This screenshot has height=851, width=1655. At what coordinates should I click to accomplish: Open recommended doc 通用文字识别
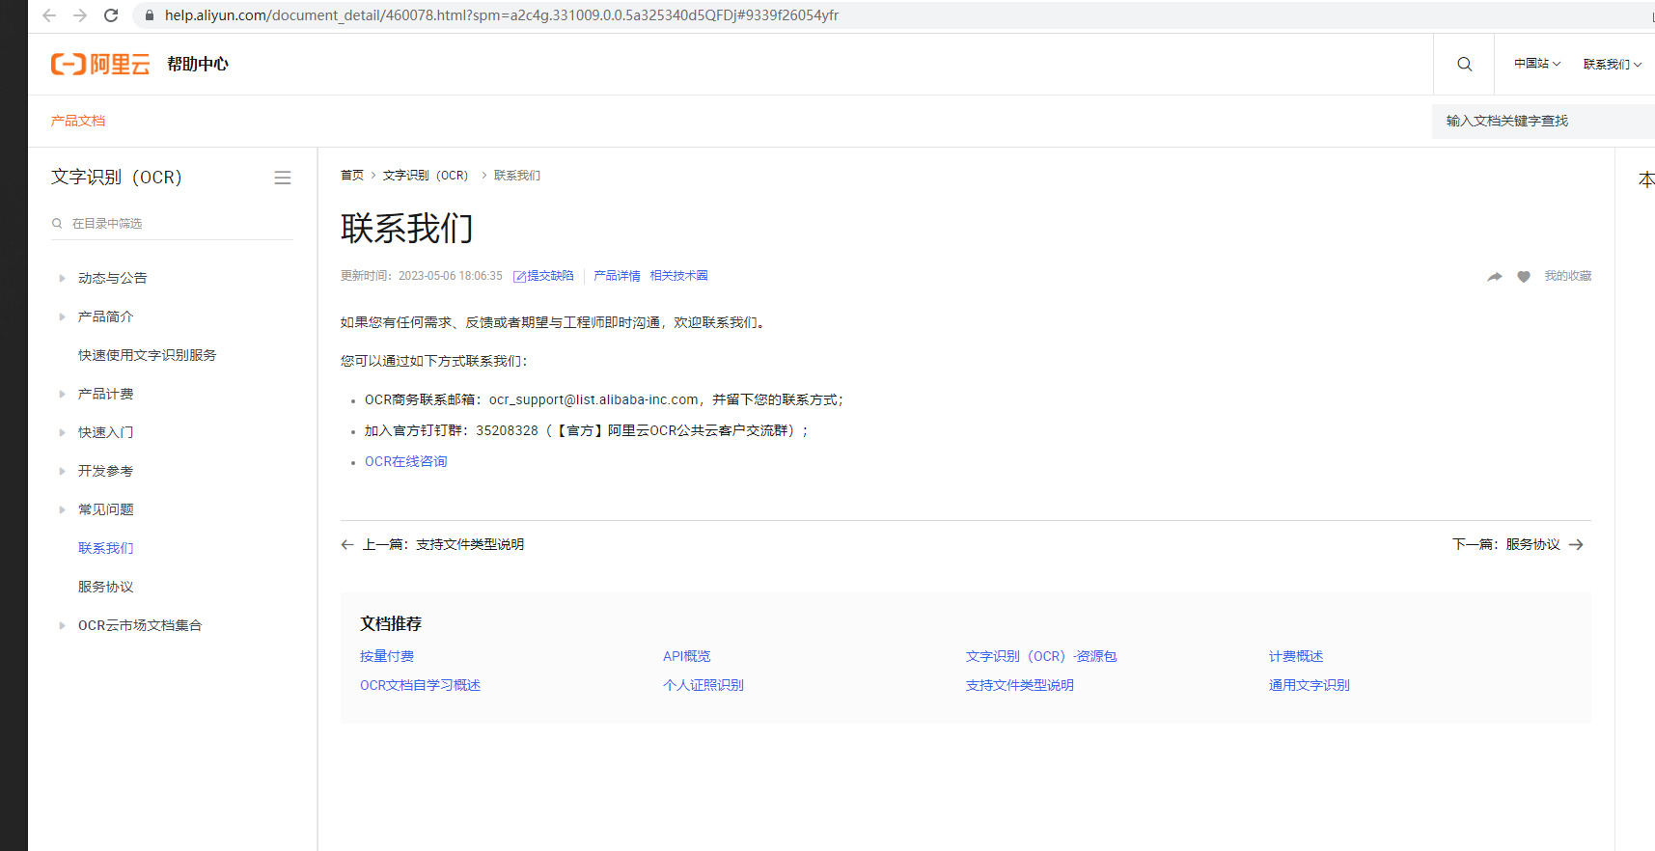tap(1310, 685)
